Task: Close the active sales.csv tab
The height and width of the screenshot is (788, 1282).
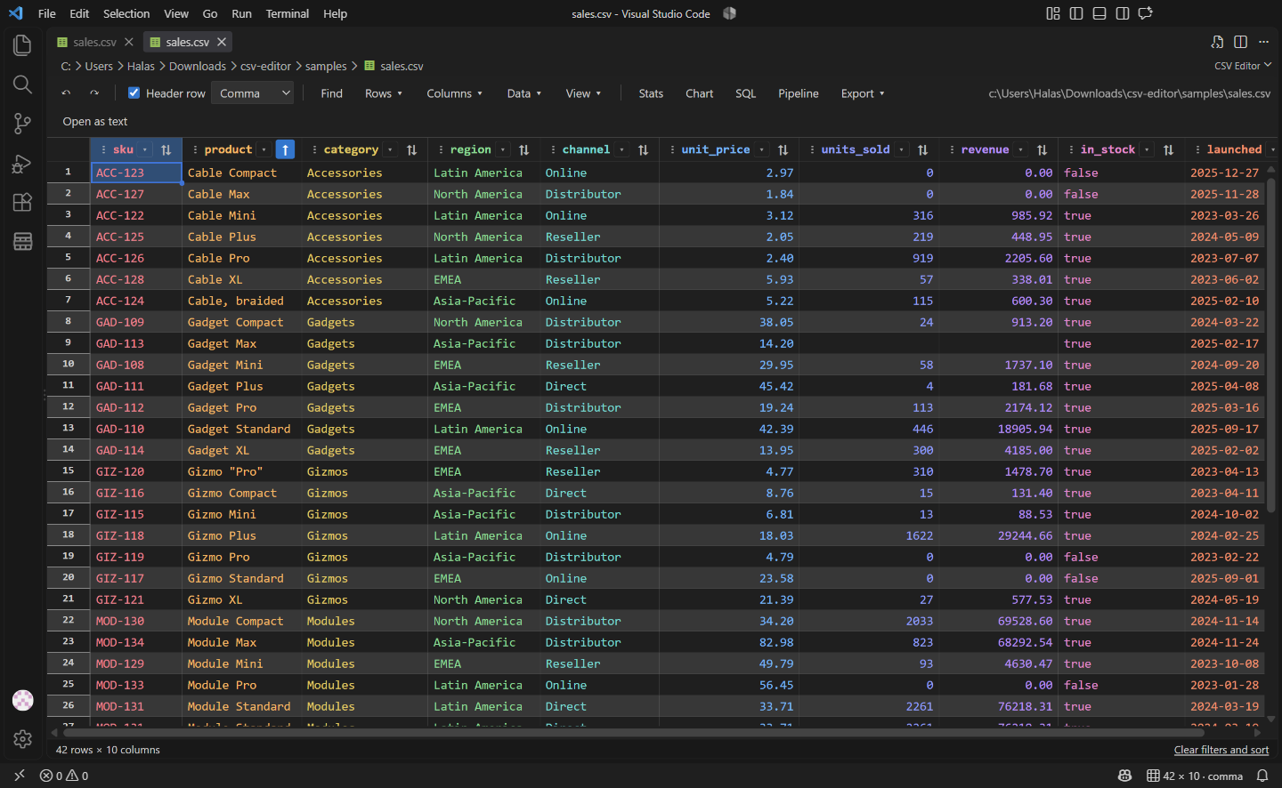Action: (222, 42)
